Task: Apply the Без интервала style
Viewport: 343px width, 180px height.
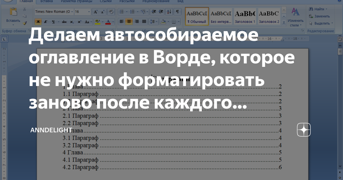Action: click(x=221, y=16)
